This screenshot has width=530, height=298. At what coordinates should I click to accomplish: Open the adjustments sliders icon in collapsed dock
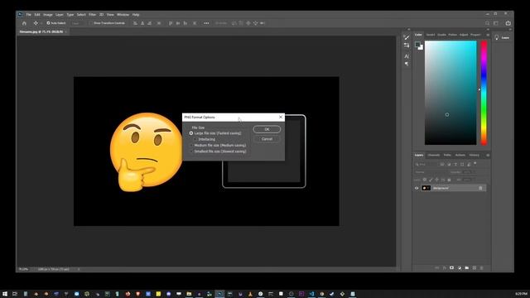pyautogui.click(x=407, y=46)
